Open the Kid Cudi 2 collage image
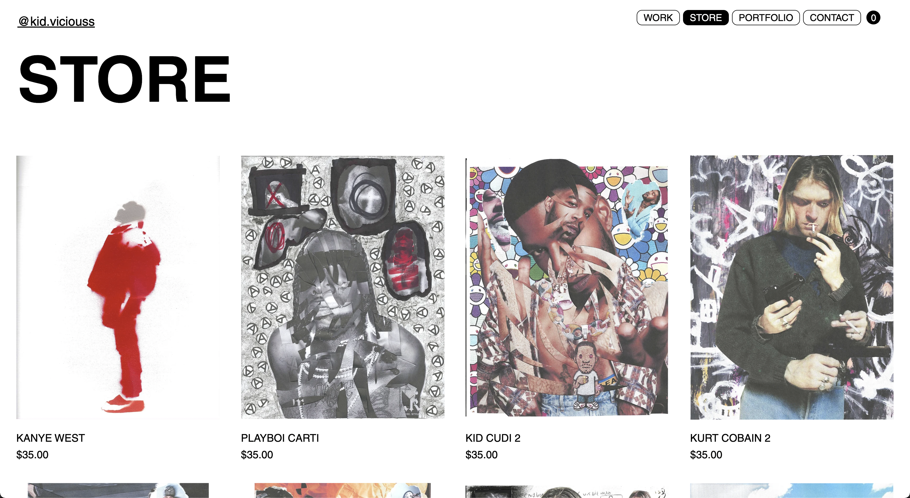The width and height of the screenshot is (910, 498). (x=567, y=287)
